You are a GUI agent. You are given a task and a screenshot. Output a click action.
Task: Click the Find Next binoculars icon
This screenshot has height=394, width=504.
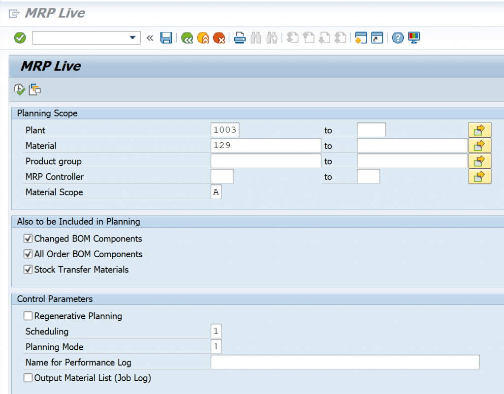(x=272, y=38)
